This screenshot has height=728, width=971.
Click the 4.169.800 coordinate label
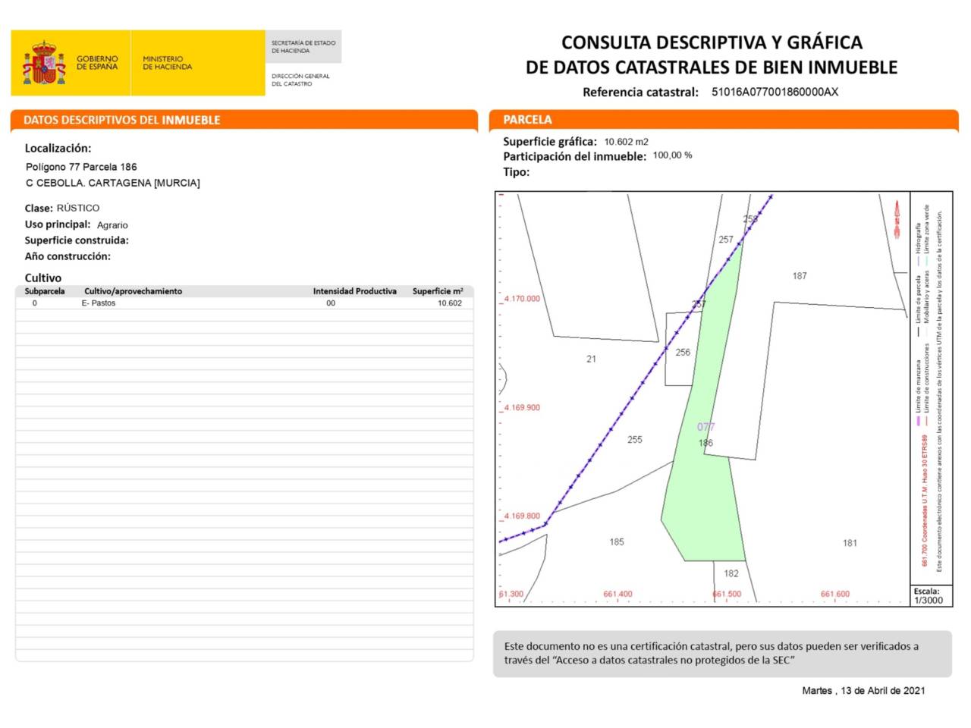pos(522,516)
